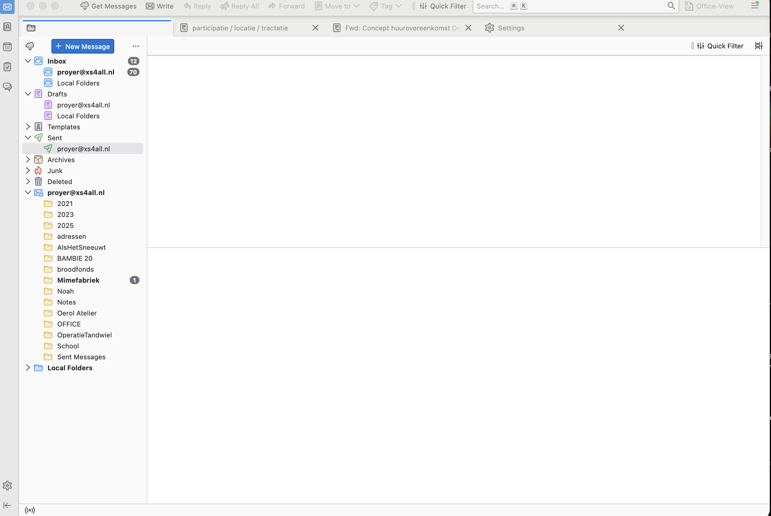Expand the Archives folder
This screenshot has height=516, width=771.
pos(28,160)
